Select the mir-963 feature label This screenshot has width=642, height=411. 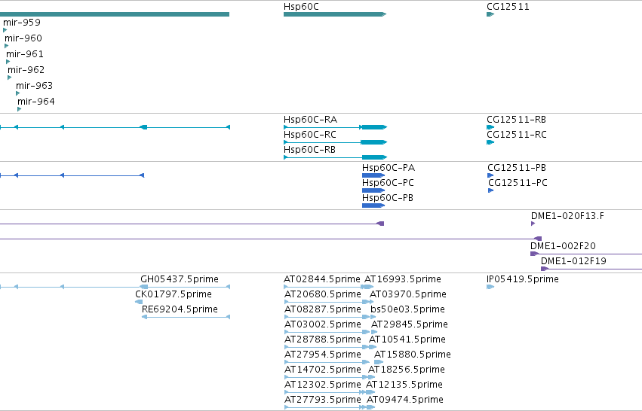pos(35,86)
